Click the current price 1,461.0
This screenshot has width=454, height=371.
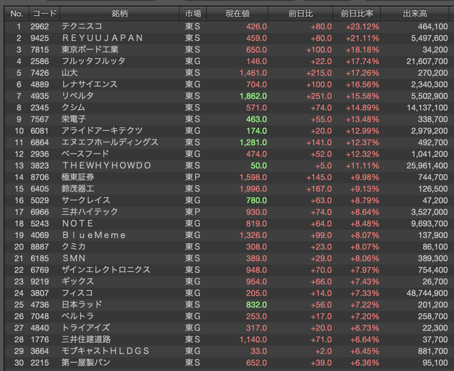pos(253,73)
